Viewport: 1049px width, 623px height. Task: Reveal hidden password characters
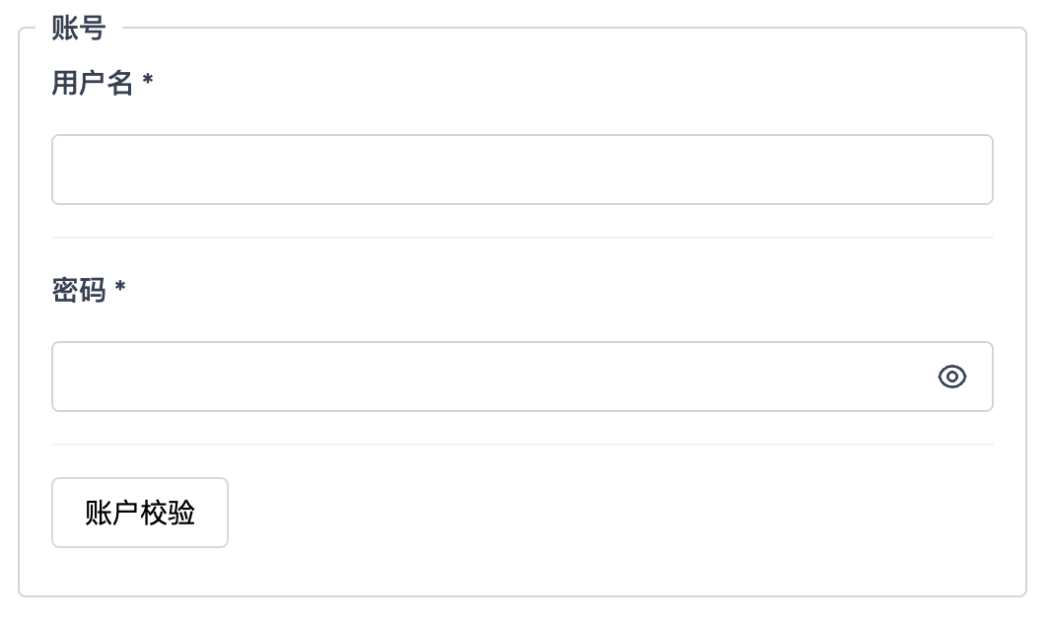pos(951,377)
